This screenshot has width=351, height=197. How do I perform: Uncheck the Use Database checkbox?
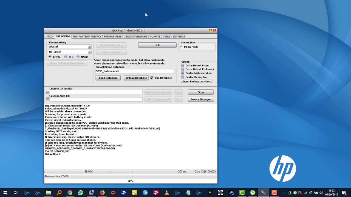(x=152, y=78)
